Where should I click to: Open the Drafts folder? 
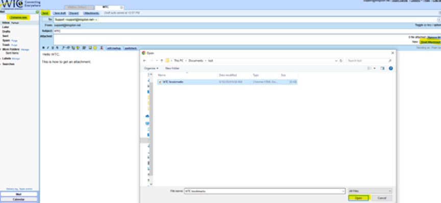point(6,32)
